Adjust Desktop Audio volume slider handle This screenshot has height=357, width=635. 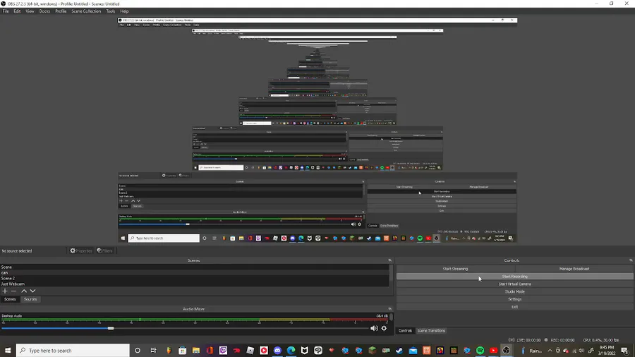click(x=111, y=328)
